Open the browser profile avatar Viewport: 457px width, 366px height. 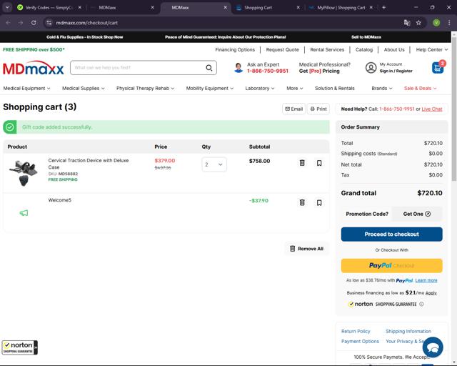[436, 23]
